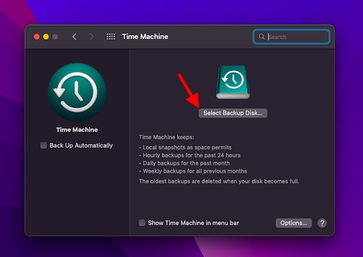This screenshot has width=363, height=257.
Task: Click the 'Time Machine keeps:' text
Action: [166, 137]
